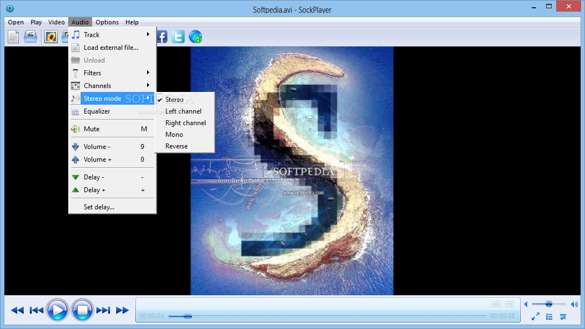This screenshot has height=329, width=585.
Task: Click the sunflower picture toolbar icon
Action: click(x=51, y=37)
